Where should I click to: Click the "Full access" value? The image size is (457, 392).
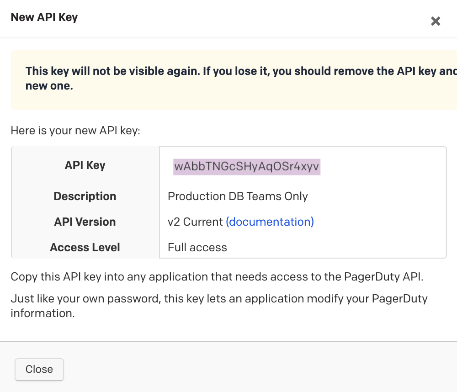coord(197,248)
